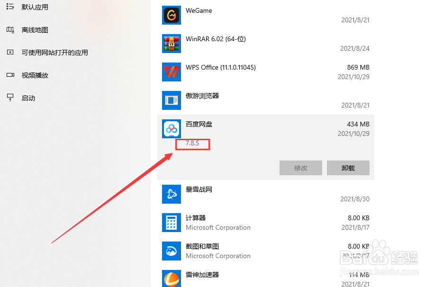Select the 计算器 calculator icon
The width and height of the screenshot is (443, 287).
[172, 223]
